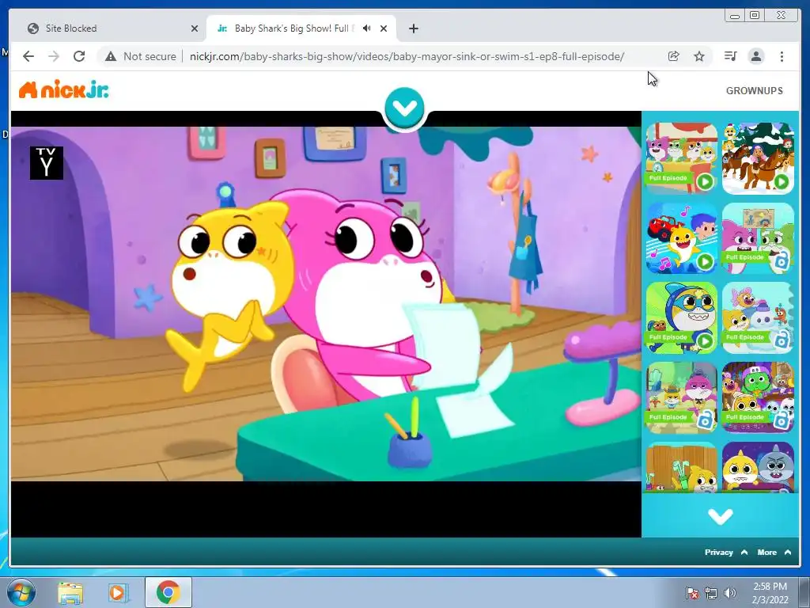This screenshot has width=810, height=608.
Task: Click the address bar URL
Action: (407, 56)
